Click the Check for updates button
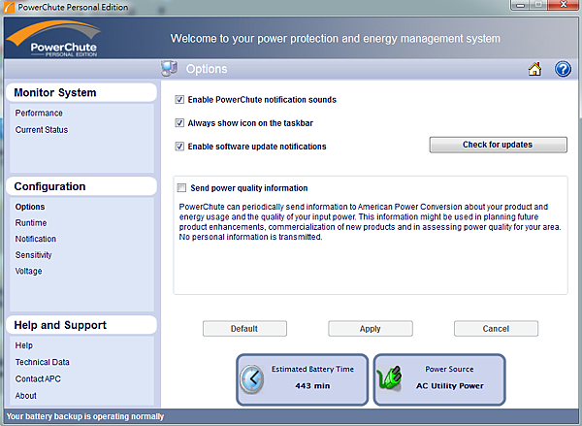This screenshot has width=582, height=426. click(499, 145)
